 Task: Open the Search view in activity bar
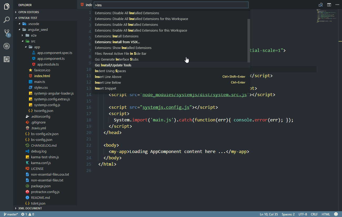(7, 20)
